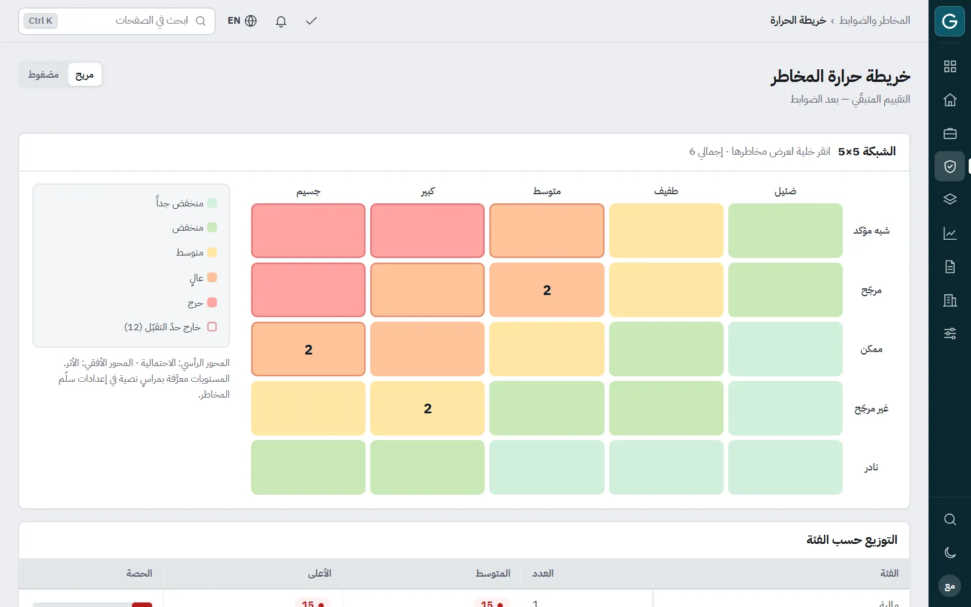
Task: Open heatmap cell مرجّح / متوسط with 2 risks
Action: (x=547, y=290)
